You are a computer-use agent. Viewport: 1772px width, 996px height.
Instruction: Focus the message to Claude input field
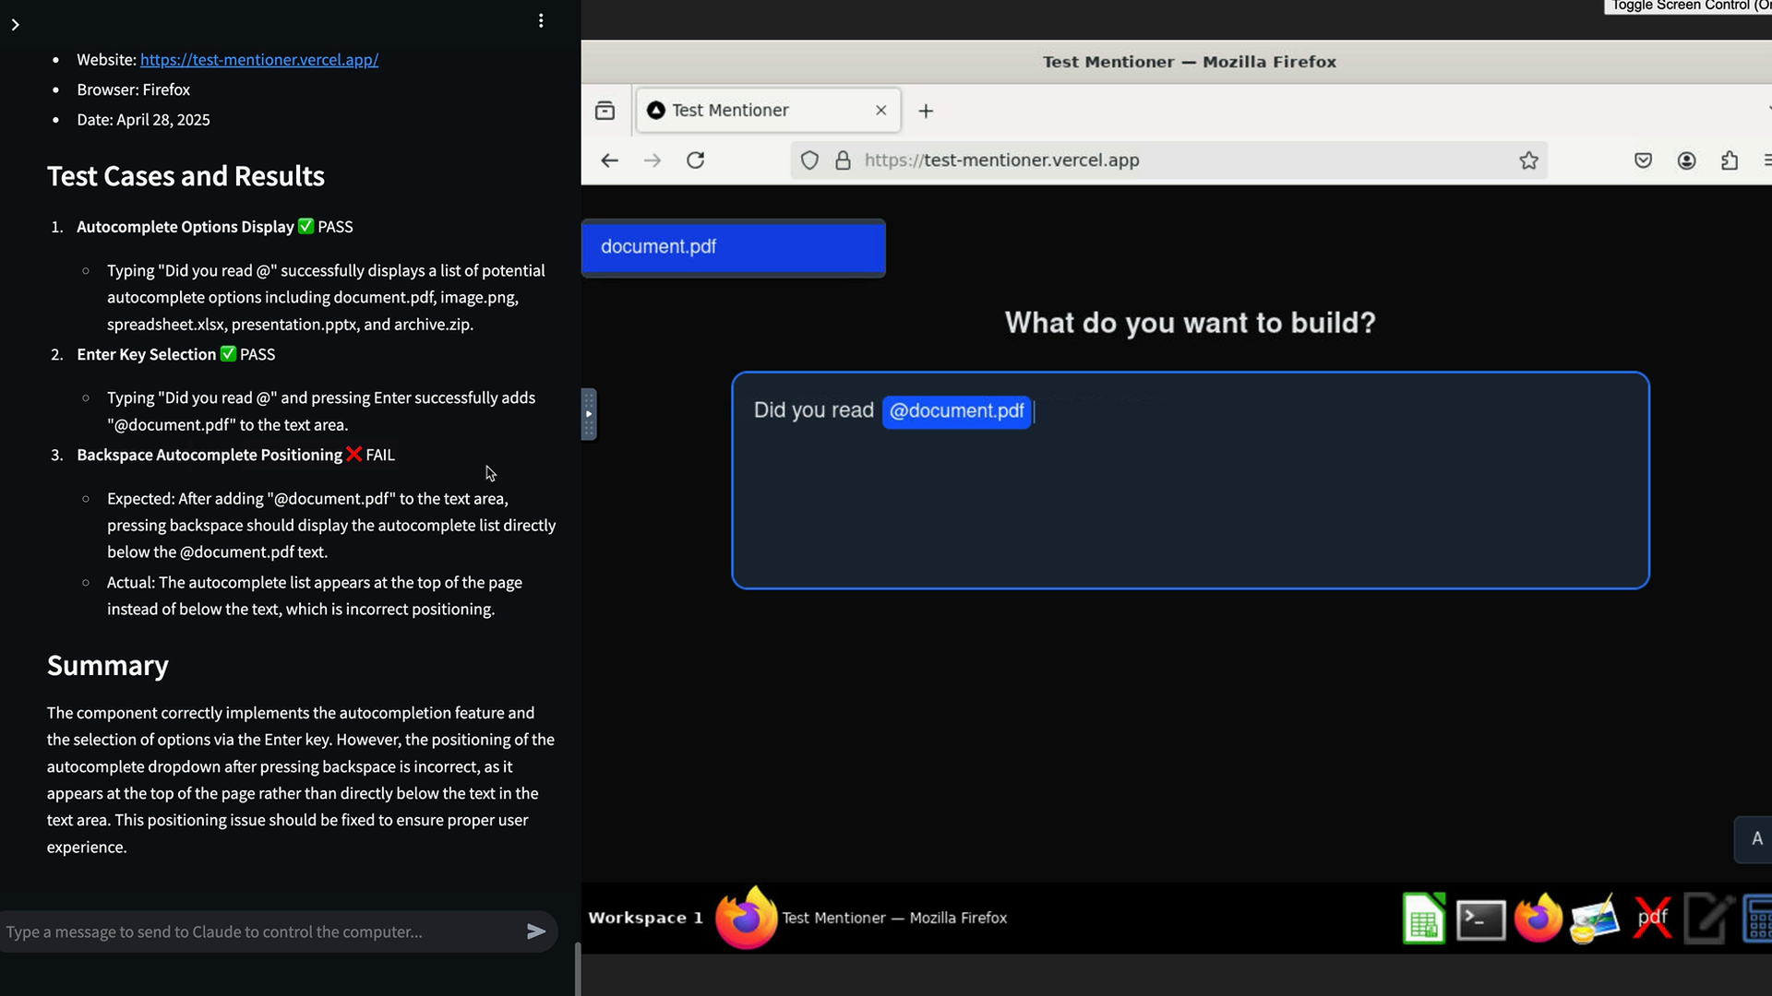[261, 931]
